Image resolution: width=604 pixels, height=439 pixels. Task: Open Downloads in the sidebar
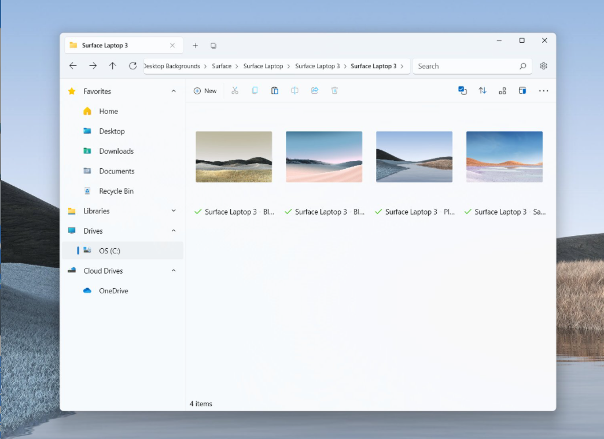coord(123,152)
